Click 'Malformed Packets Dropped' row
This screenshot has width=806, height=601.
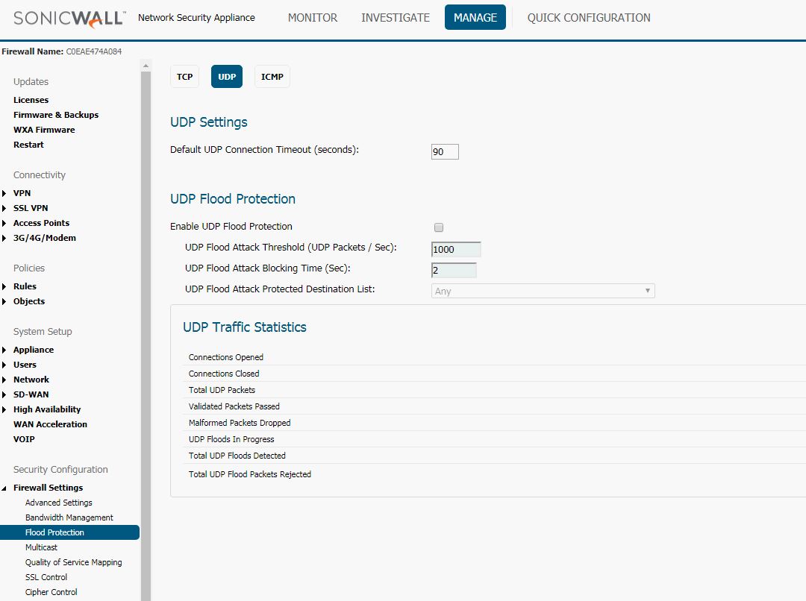[x=495, y=423]
